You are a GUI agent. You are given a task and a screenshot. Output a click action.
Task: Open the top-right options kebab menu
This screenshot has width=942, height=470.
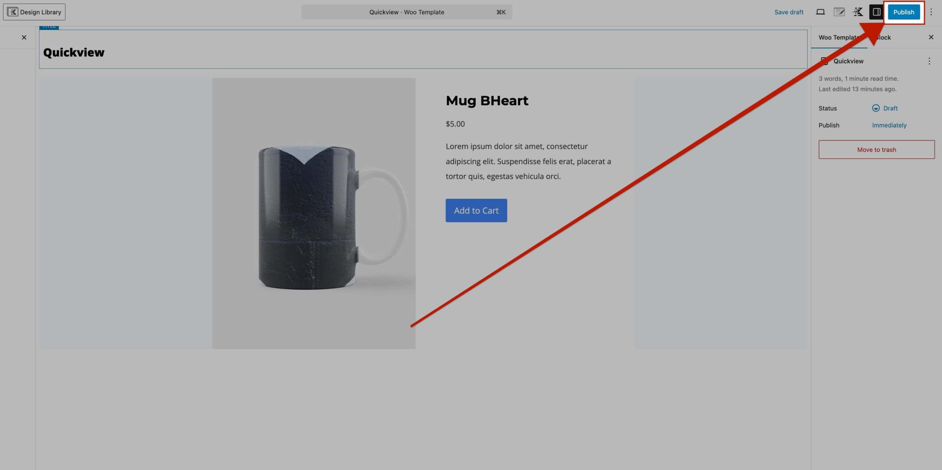(x=931, y=12)
